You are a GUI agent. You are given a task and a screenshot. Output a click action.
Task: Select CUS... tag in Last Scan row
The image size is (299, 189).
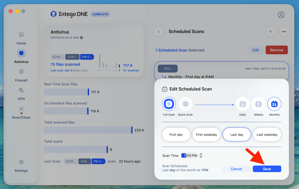click(84, 161)
